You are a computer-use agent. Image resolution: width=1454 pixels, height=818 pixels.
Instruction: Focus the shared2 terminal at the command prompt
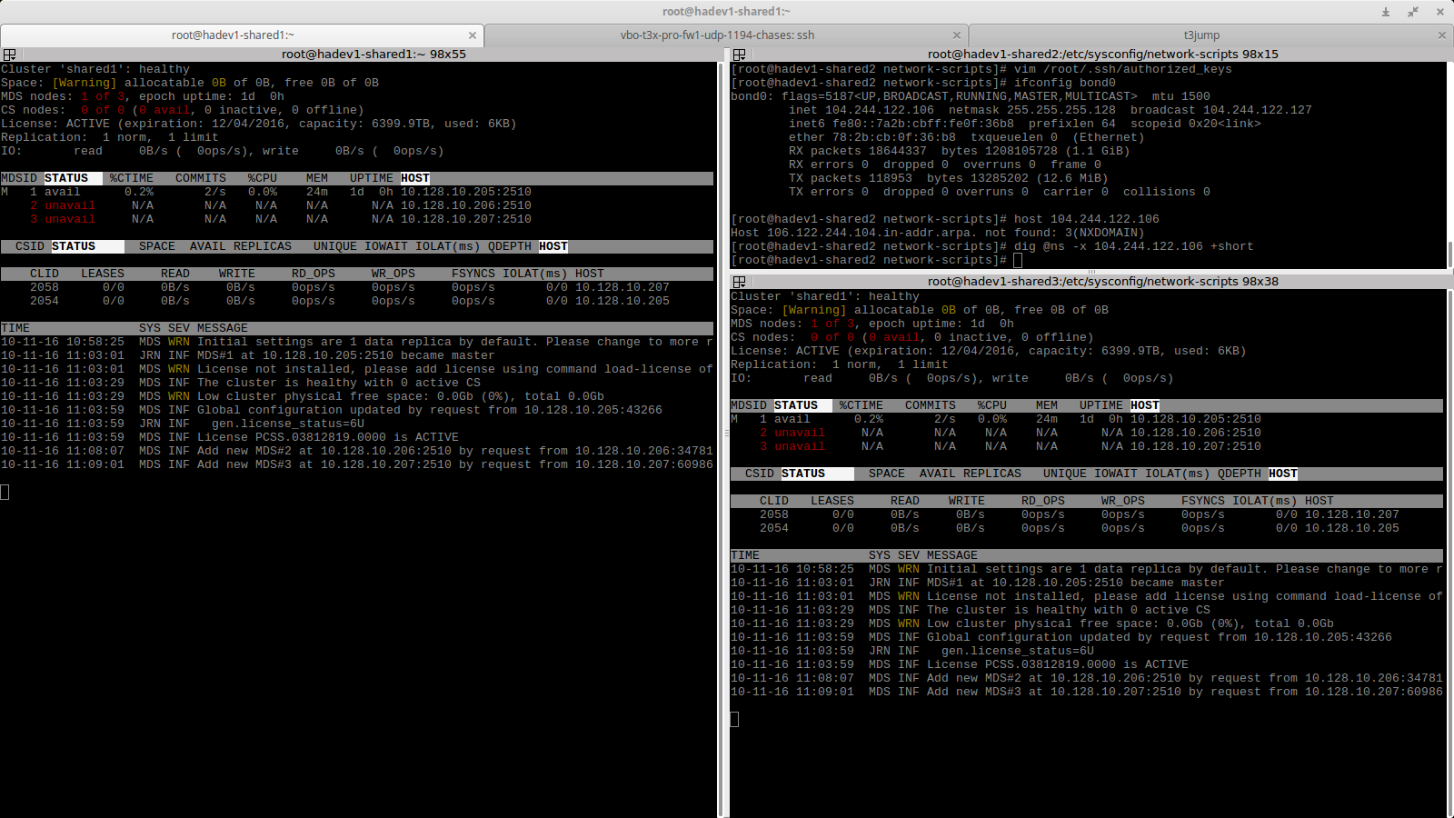[1018, 261]
